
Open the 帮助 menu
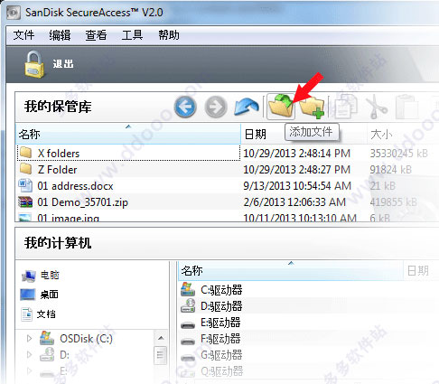pos(169,35)
